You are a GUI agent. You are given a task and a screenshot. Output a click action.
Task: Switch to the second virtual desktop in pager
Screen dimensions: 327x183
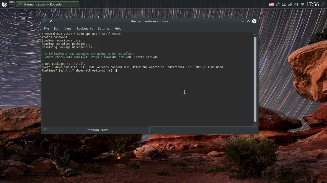point(12,6)
